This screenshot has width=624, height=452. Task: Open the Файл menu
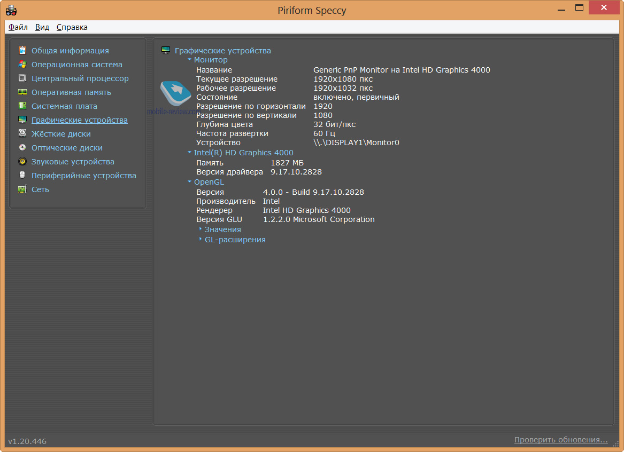[x=18, y=27]
